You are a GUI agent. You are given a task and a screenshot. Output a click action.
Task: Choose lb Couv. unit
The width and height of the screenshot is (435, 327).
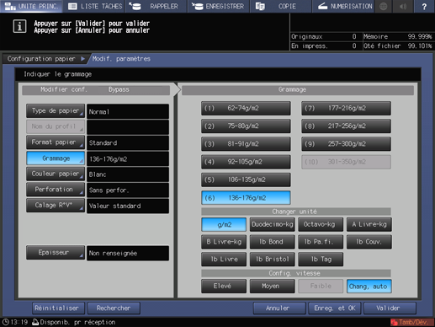click(x=369, y=242)
